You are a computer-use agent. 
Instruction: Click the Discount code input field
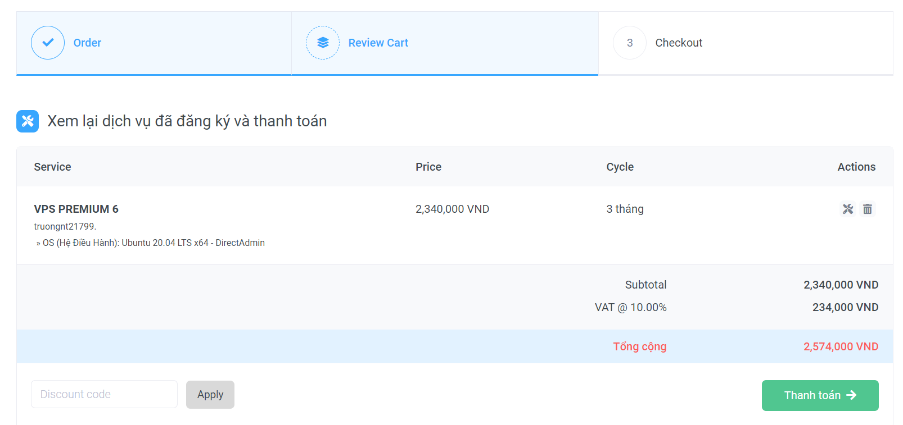coord(104,394)
